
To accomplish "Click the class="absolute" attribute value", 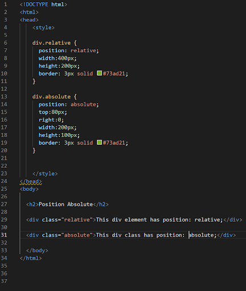I will pos(77,235).
